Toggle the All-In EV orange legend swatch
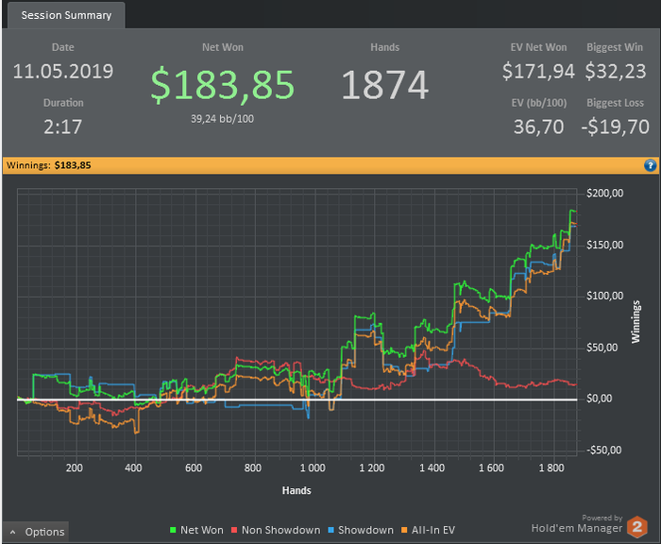 click(x=404, y=530)
